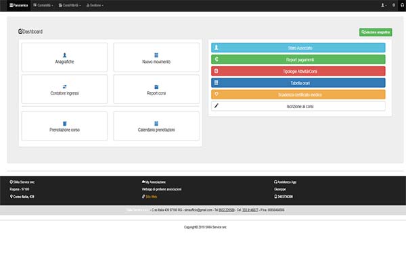Click the chain link icon beside Sito Web

[x=143, y=197]
